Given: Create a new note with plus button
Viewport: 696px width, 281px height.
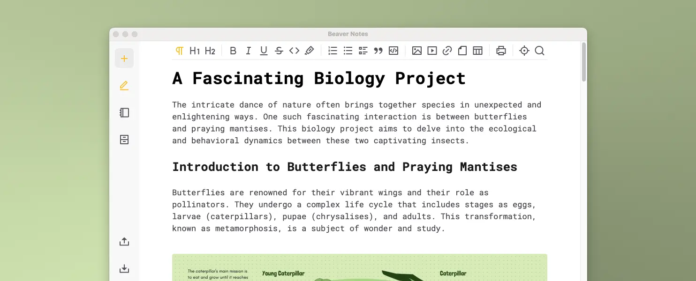Looking at the screenshot, I should click(x=124, y=59).
